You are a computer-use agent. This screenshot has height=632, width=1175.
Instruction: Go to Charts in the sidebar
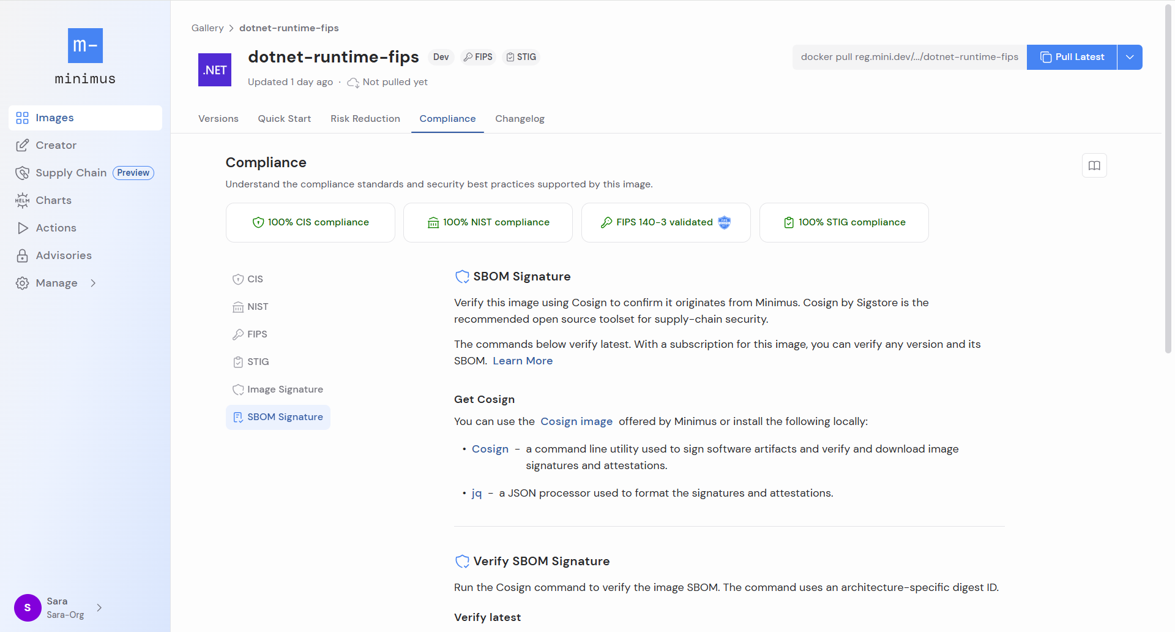click(53, 200)
